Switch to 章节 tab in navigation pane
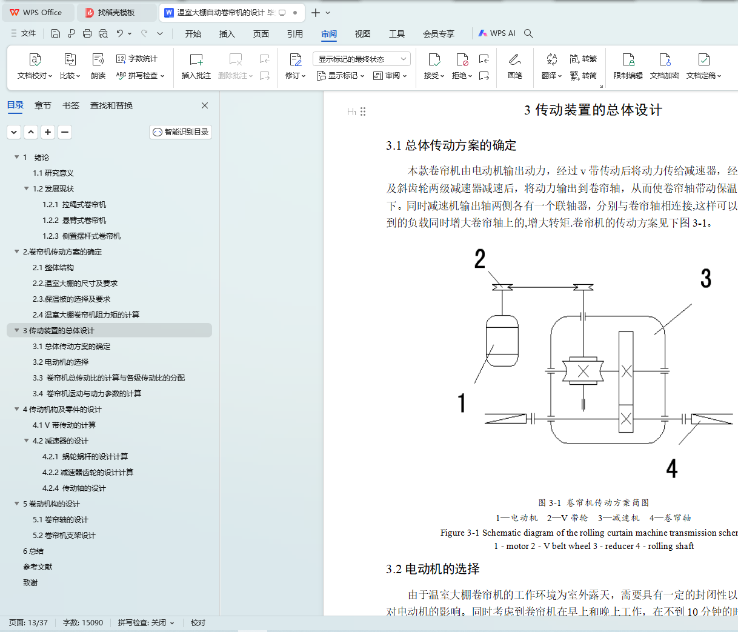Screen dimensions: 738x632 43,105
